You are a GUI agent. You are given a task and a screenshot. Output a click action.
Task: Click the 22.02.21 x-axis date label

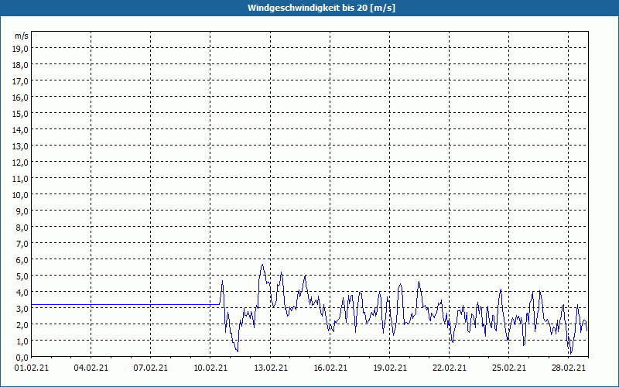(449, 368)
